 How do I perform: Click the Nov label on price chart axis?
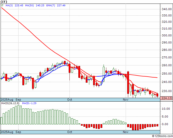pos(126,100)
